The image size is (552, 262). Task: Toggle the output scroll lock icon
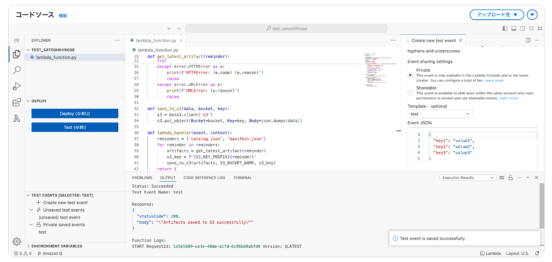(510, 178)
